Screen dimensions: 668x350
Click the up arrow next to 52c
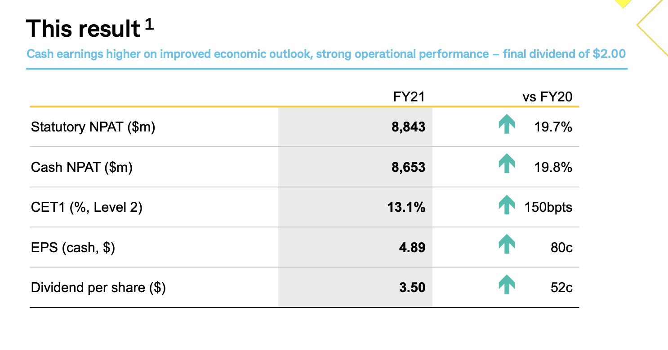tap(507, 285)
